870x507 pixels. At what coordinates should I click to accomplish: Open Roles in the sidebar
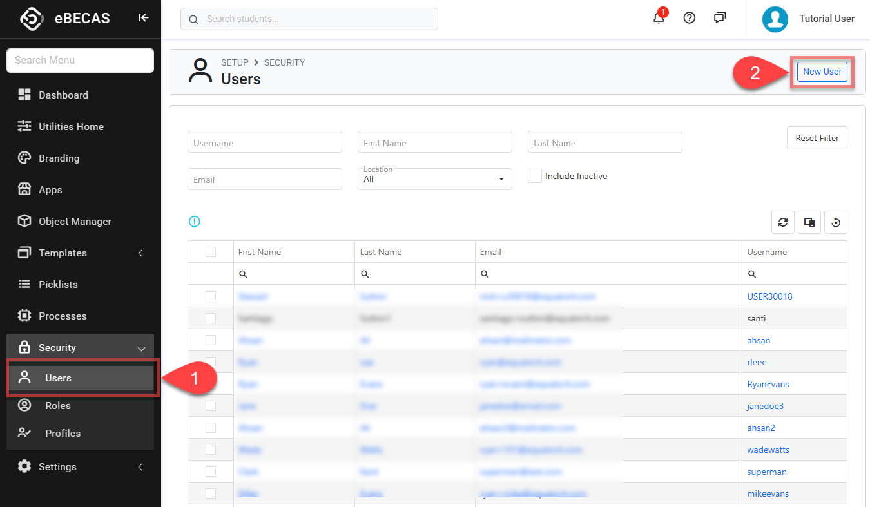coord(58,406)
